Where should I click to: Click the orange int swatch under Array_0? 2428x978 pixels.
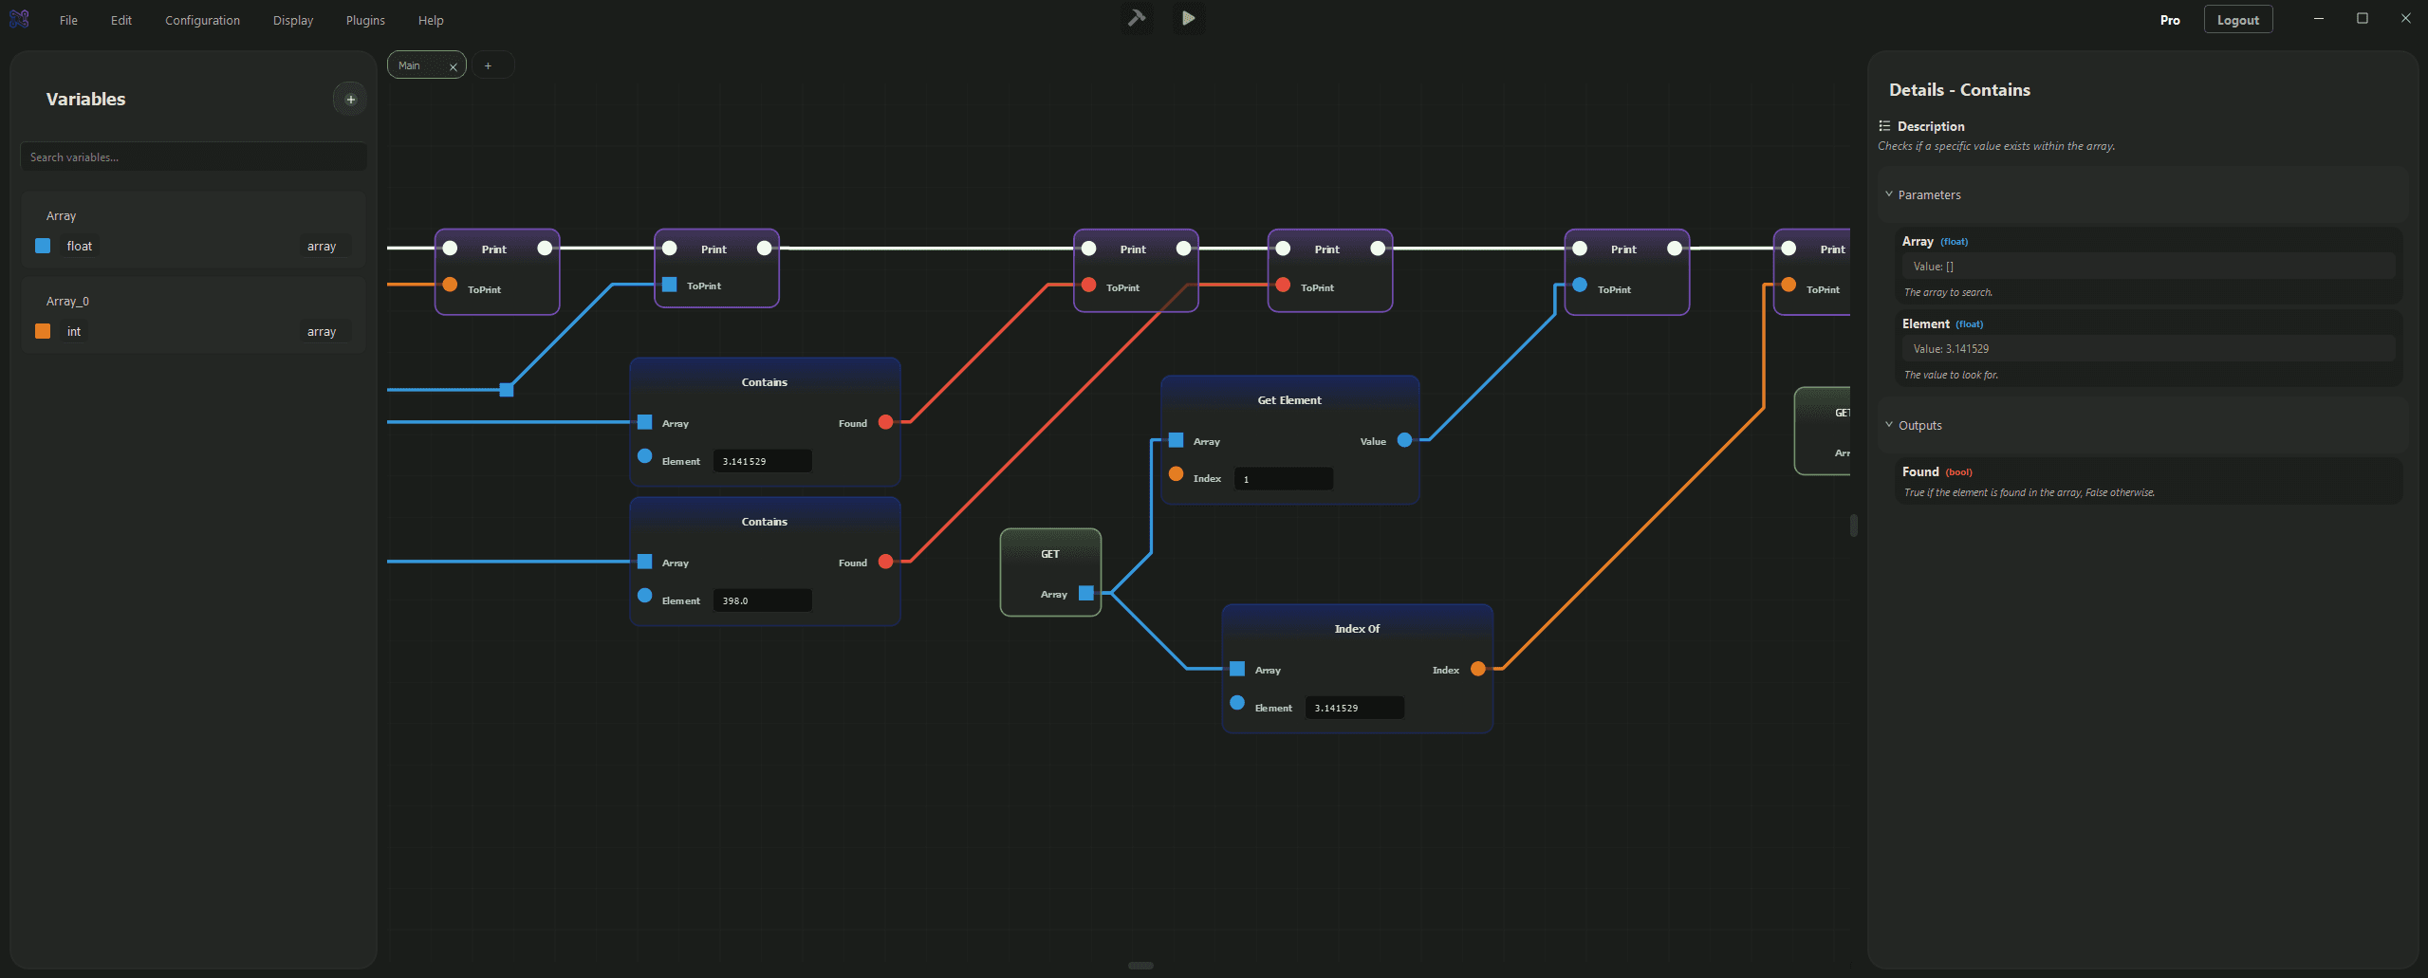[42, 331]
